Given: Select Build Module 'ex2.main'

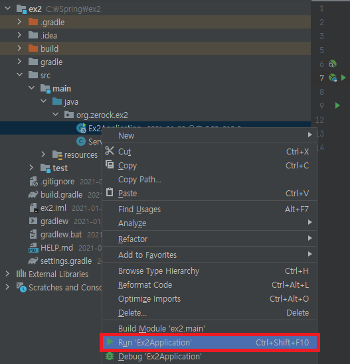Looking at the screenshot, I should click(x=209, y=328).
